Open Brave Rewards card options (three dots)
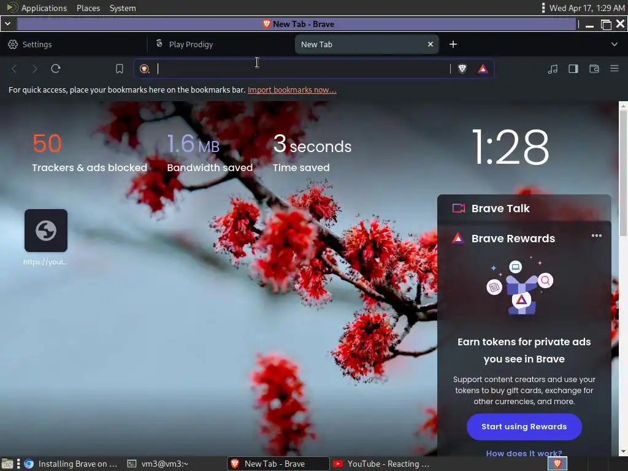628x471 pixels. coord(596,235)
